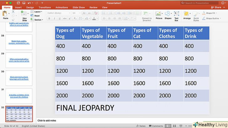Viewport: 228px width, 128px height.
Task: Open the Shapes gallery
Action: pyautogui.click(x=168, y=15)
